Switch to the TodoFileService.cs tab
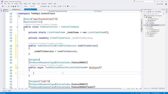Image resolution: width=168 pixels, height=94 pixels. coord(16,9)
